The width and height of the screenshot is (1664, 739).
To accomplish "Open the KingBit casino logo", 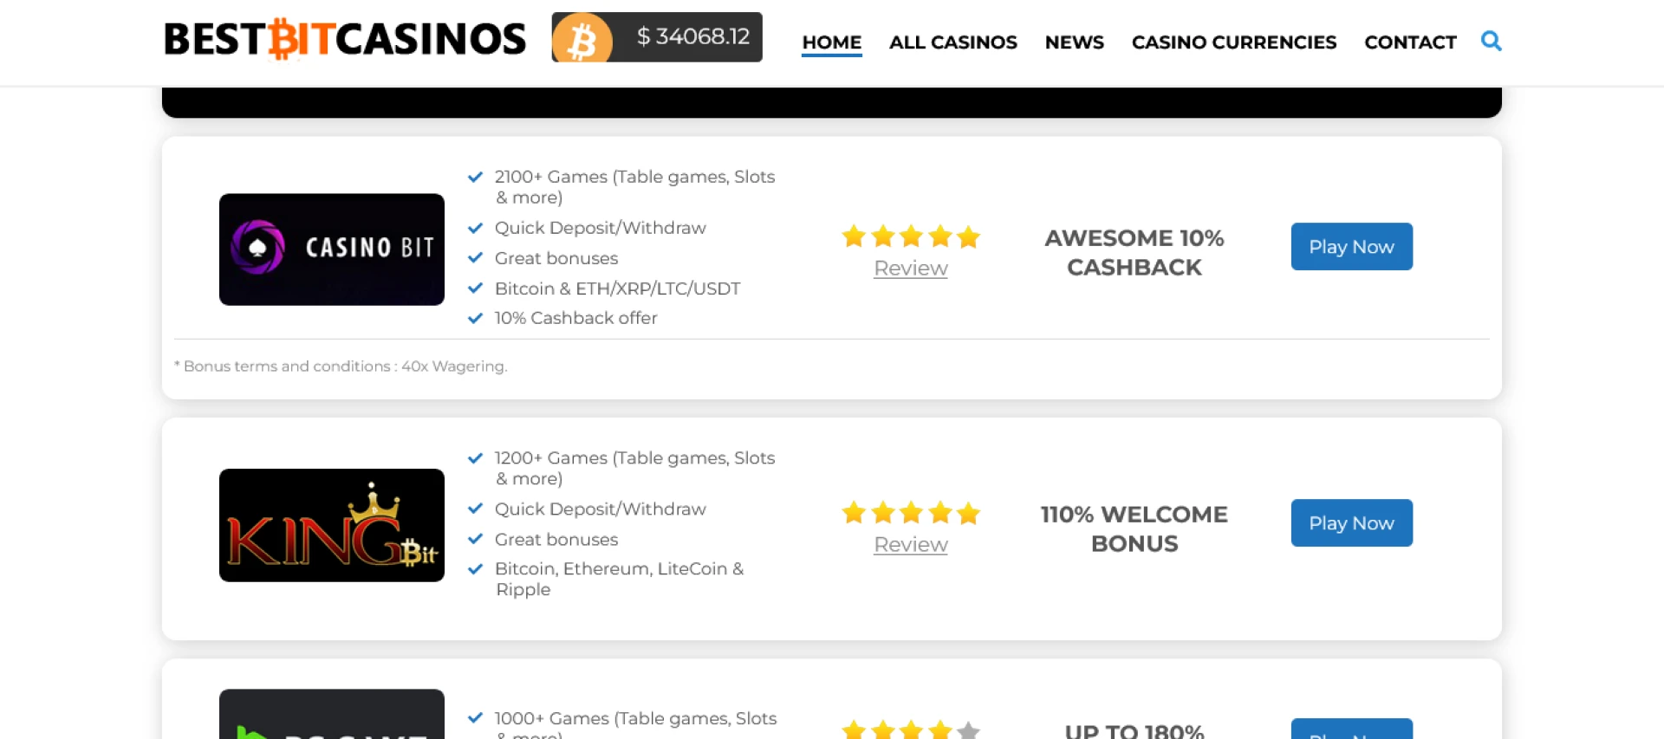I will click(x=331, y=525).
